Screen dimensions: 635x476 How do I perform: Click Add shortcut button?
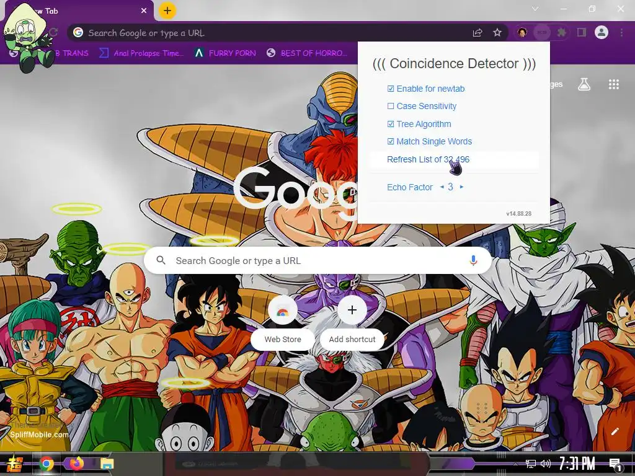coord(352,322)
